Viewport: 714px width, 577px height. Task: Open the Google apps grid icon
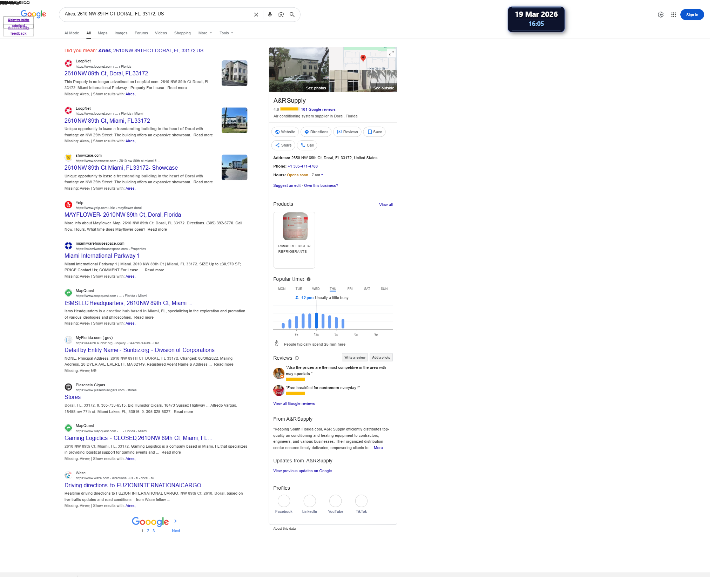[x=673, y=14]
